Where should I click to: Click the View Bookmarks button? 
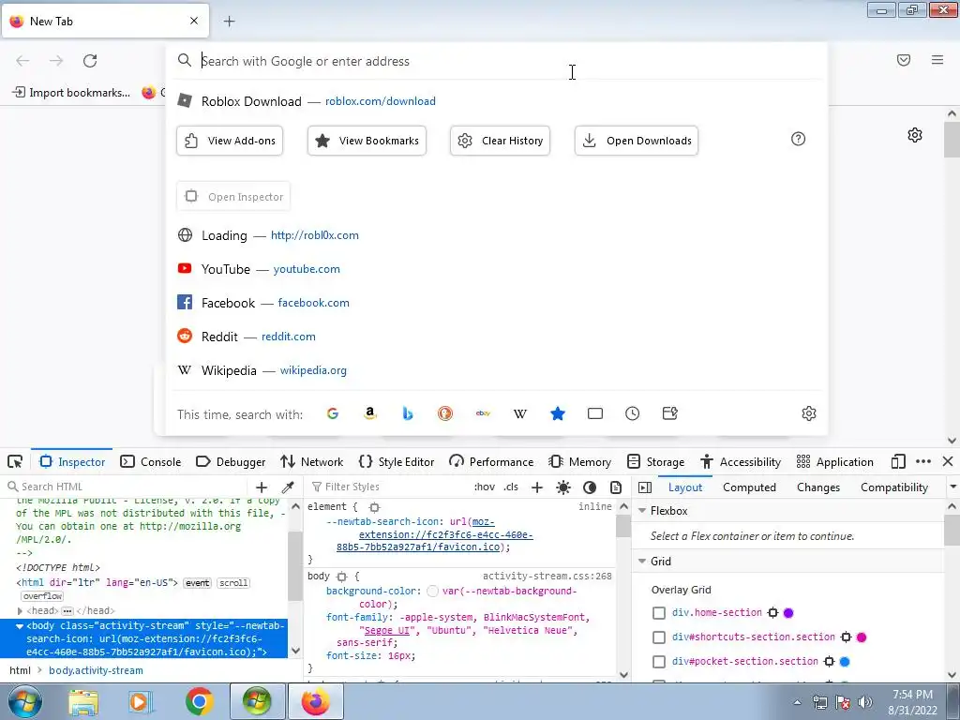coord(367,141)
